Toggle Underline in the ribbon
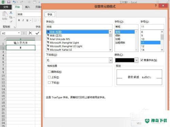Viewport: 170px width, 127px height. (x=27, y=20)
